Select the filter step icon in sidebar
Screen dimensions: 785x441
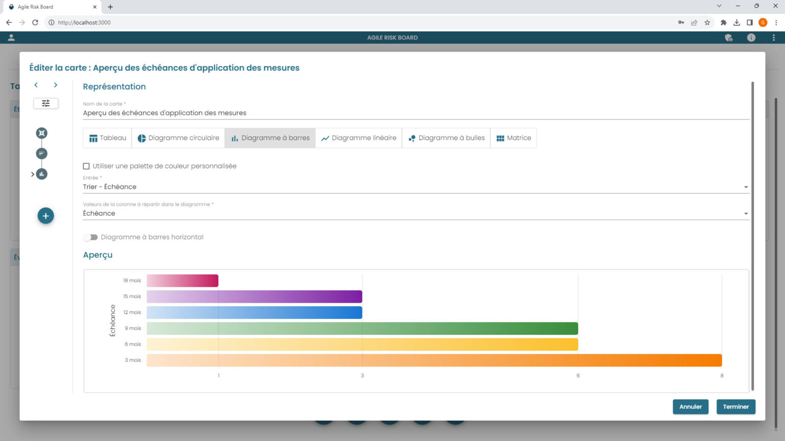coord(41,154)
